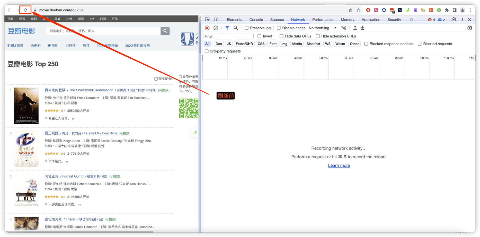480x237 pixels.
Task: Open DevTools customize three-dot menu
Action: click(462, 20)
